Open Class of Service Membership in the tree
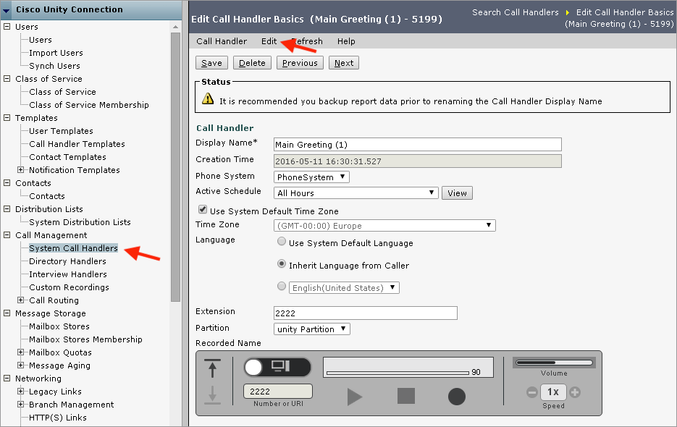The image size is (677, 427). click(89, 105)
